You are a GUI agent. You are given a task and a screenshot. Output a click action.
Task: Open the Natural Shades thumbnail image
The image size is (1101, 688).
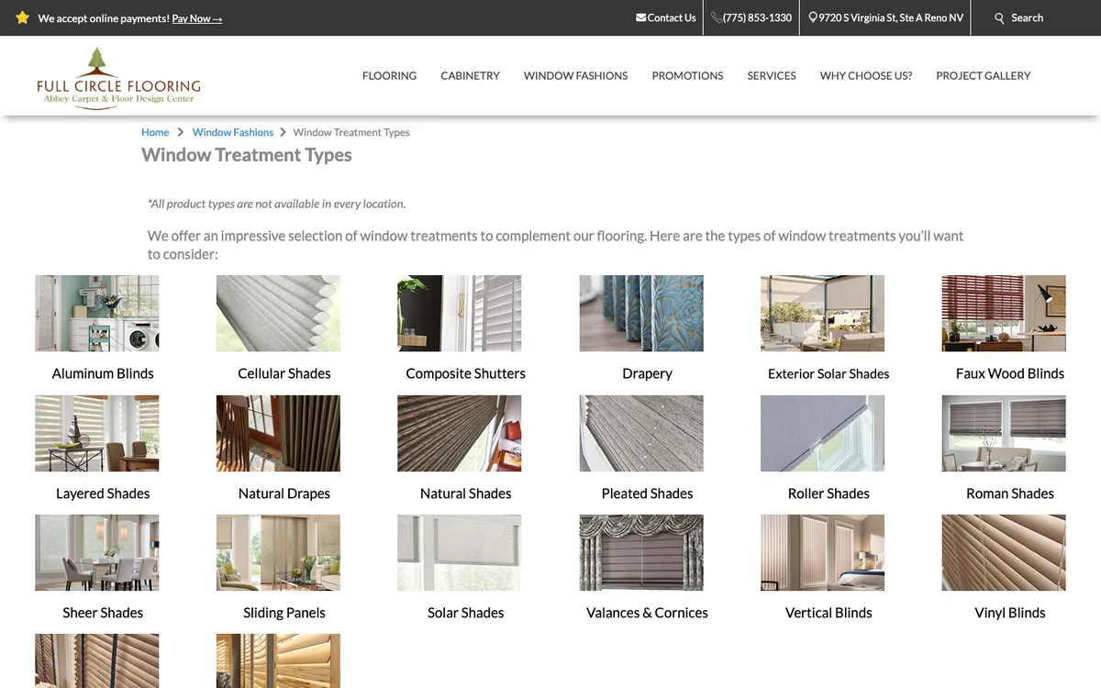tap(460, 433)
